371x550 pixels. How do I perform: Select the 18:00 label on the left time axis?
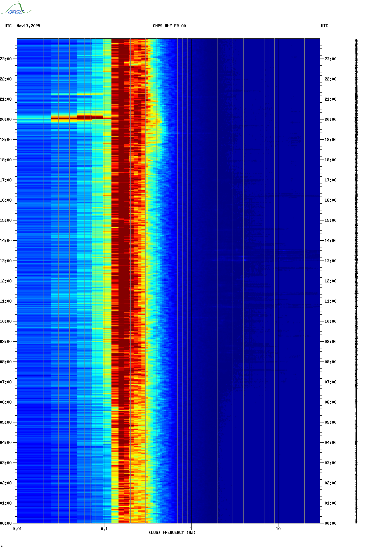(6, 160)
